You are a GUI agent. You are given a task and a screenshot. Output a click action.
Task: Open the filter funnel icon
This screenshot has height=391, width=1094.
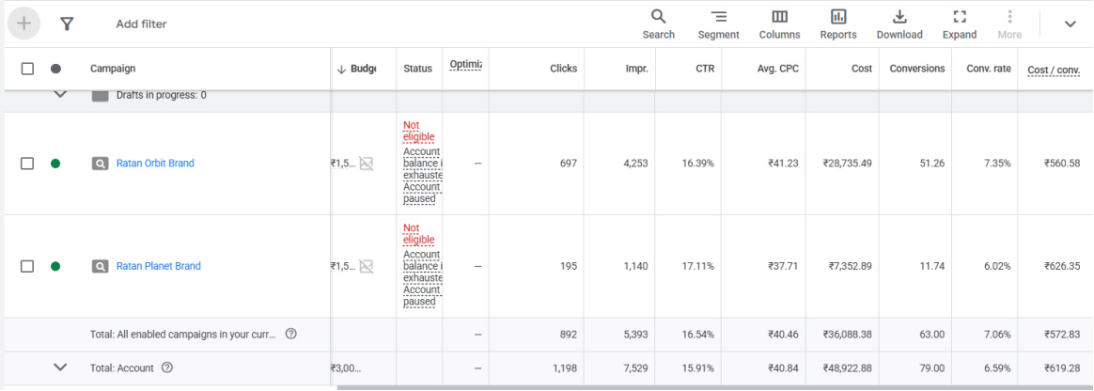coord(67,23)
